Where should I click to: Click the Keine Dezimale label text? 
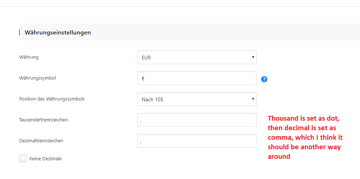[45, 159]
